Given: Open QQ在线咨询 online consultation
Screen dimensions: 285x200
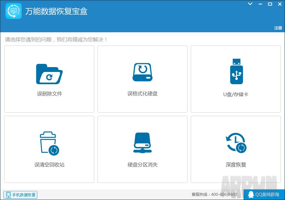Looking at the screenshot, I should click(x=264, y=195).
